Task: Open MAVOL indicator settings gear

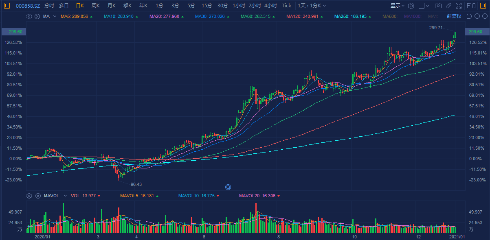Action: 29,196
